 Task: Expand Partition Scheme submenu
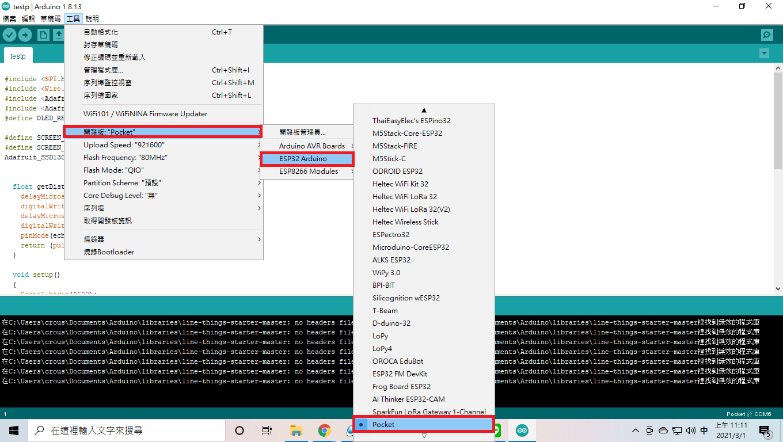(x=164, y=183)
